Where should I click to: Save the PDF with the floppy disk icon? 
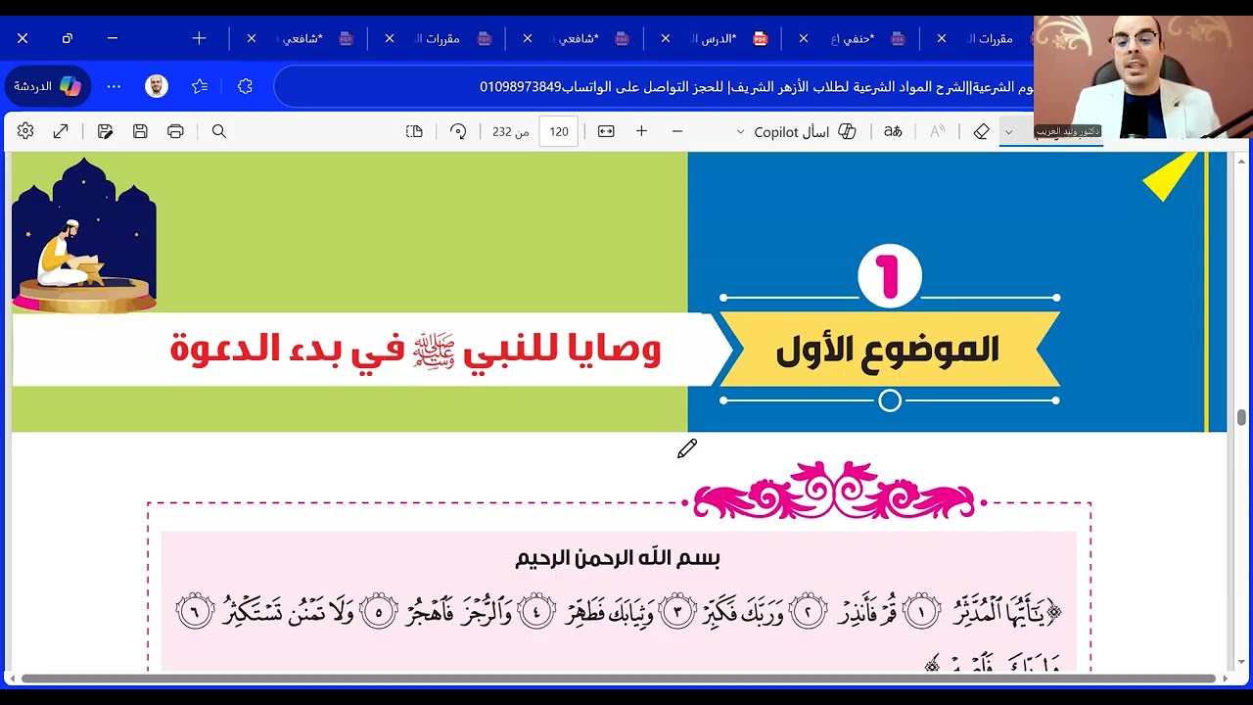pyautogui.click(x=140, y=131)
